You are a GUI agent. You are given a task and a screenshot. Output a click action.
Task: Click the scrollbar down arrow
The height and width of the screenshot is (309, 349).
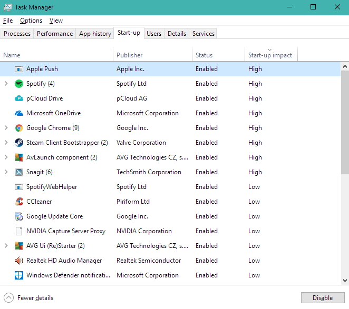coord(345,281)
